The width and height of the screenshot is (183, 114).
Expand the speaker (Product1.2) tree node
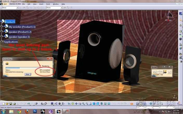coord(2,31)
